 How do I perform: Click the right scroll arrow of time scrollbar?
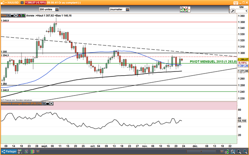coord(222,152)
